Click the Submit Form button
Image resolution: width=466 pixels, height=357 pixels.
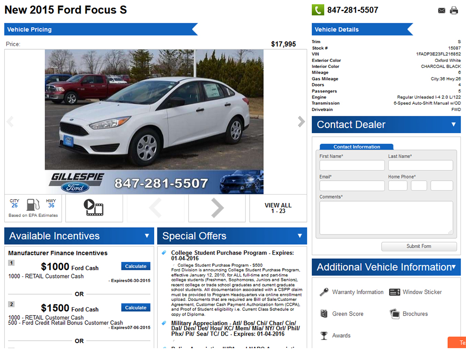click(419, 246)
